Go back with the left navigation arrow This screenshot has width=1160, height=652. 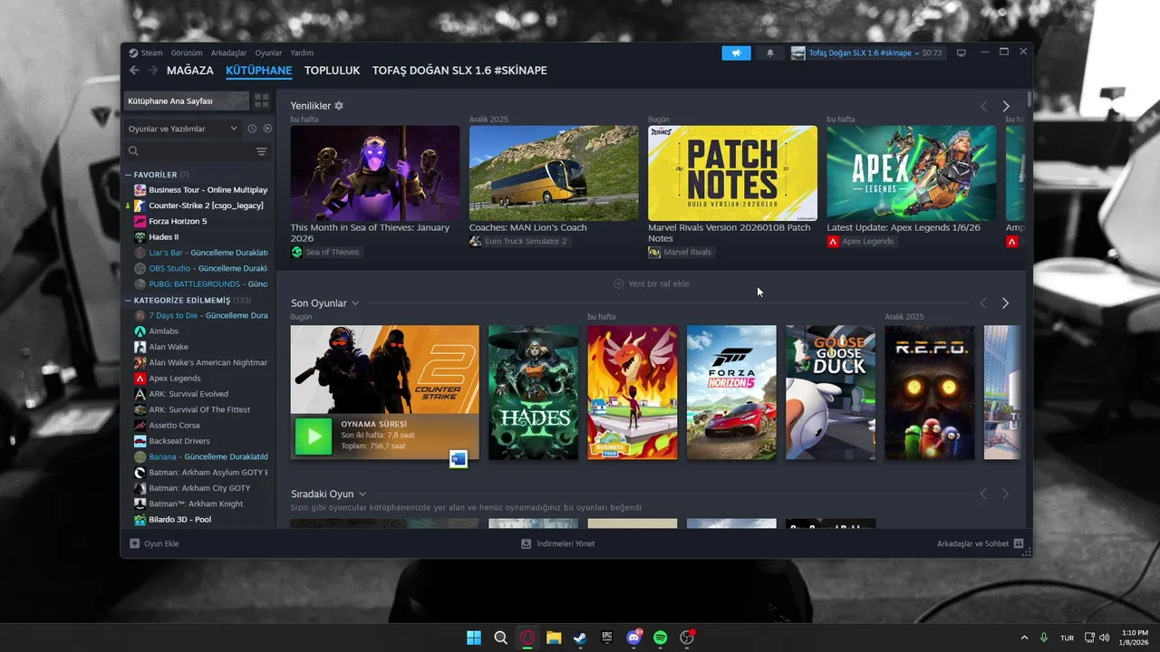134,70
